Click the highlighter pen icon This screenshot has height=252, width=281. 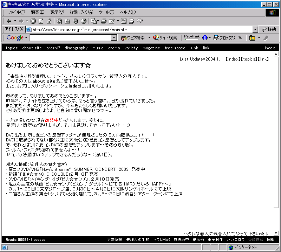click(x=266, y=38)
